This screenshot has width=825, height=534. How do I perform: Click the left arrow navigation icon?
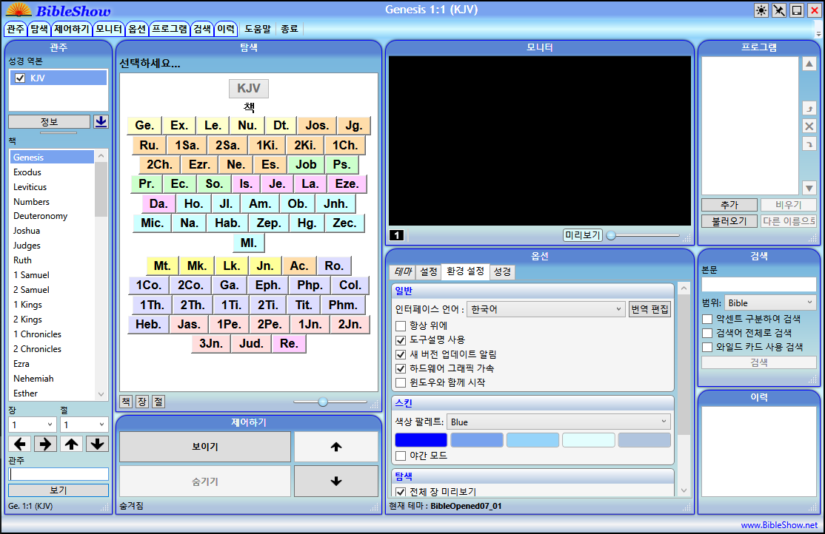21,444
